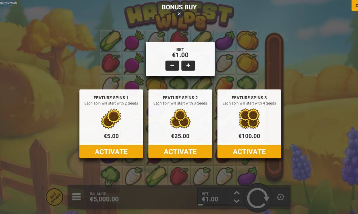Activate Feature Spins 2 for €25.00
The image size is (358, 214).
pyautogui.click(x=180, y=152)
